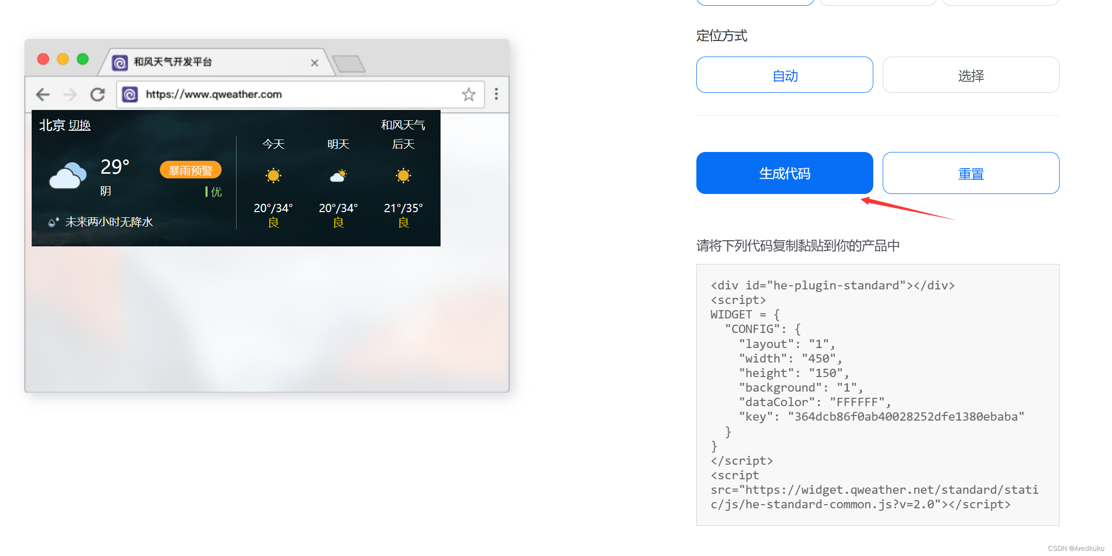Viewport: 1112px width, 556px height.
Task: Open a new browser tab
Action: [349, 64]
